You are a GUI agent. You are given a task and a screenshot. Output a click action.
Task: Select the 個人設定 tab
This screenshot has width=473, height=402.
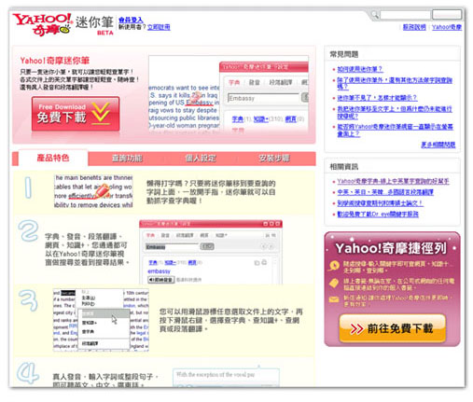[201, 159]
